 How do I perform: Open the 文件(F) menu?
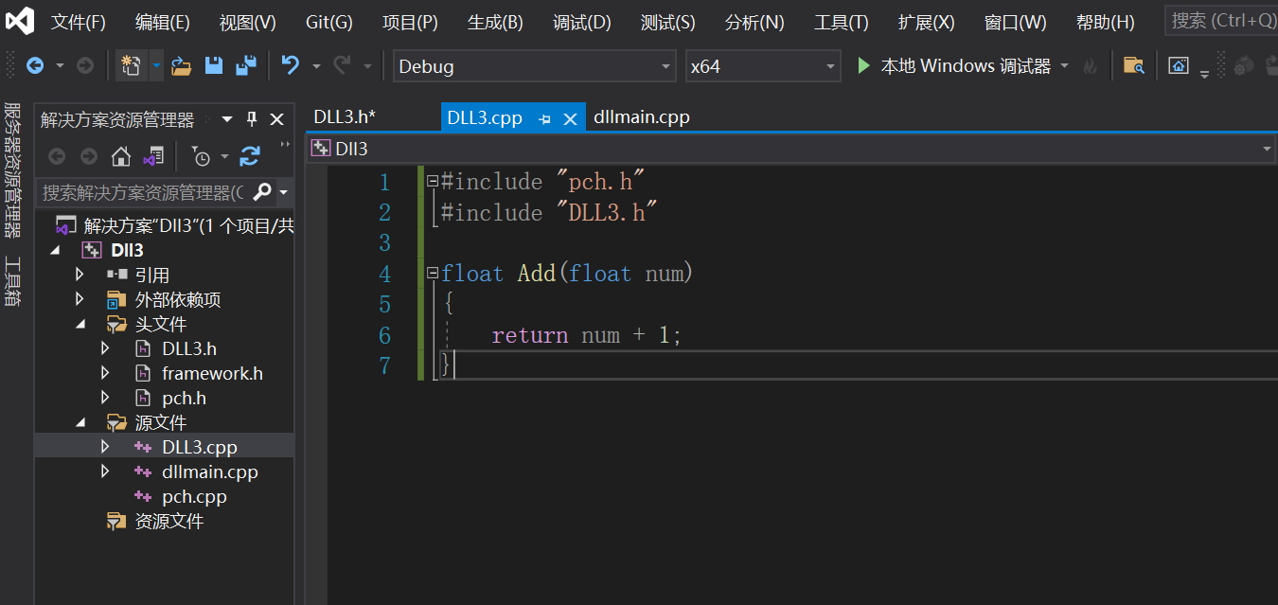tap(79, 22)
